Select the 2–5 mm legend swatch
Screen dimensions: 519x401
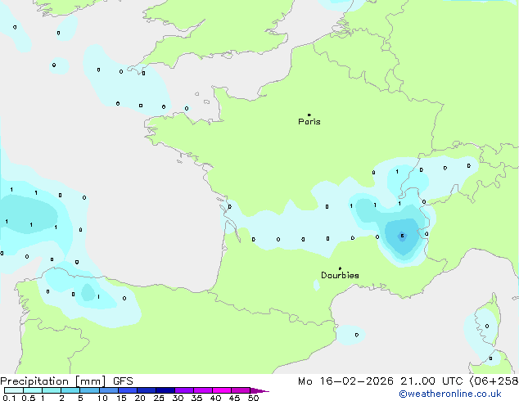(70, 390)
